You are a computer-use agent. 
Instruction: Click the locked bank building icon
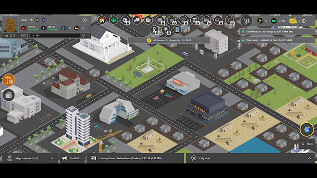tap(195, 20)
